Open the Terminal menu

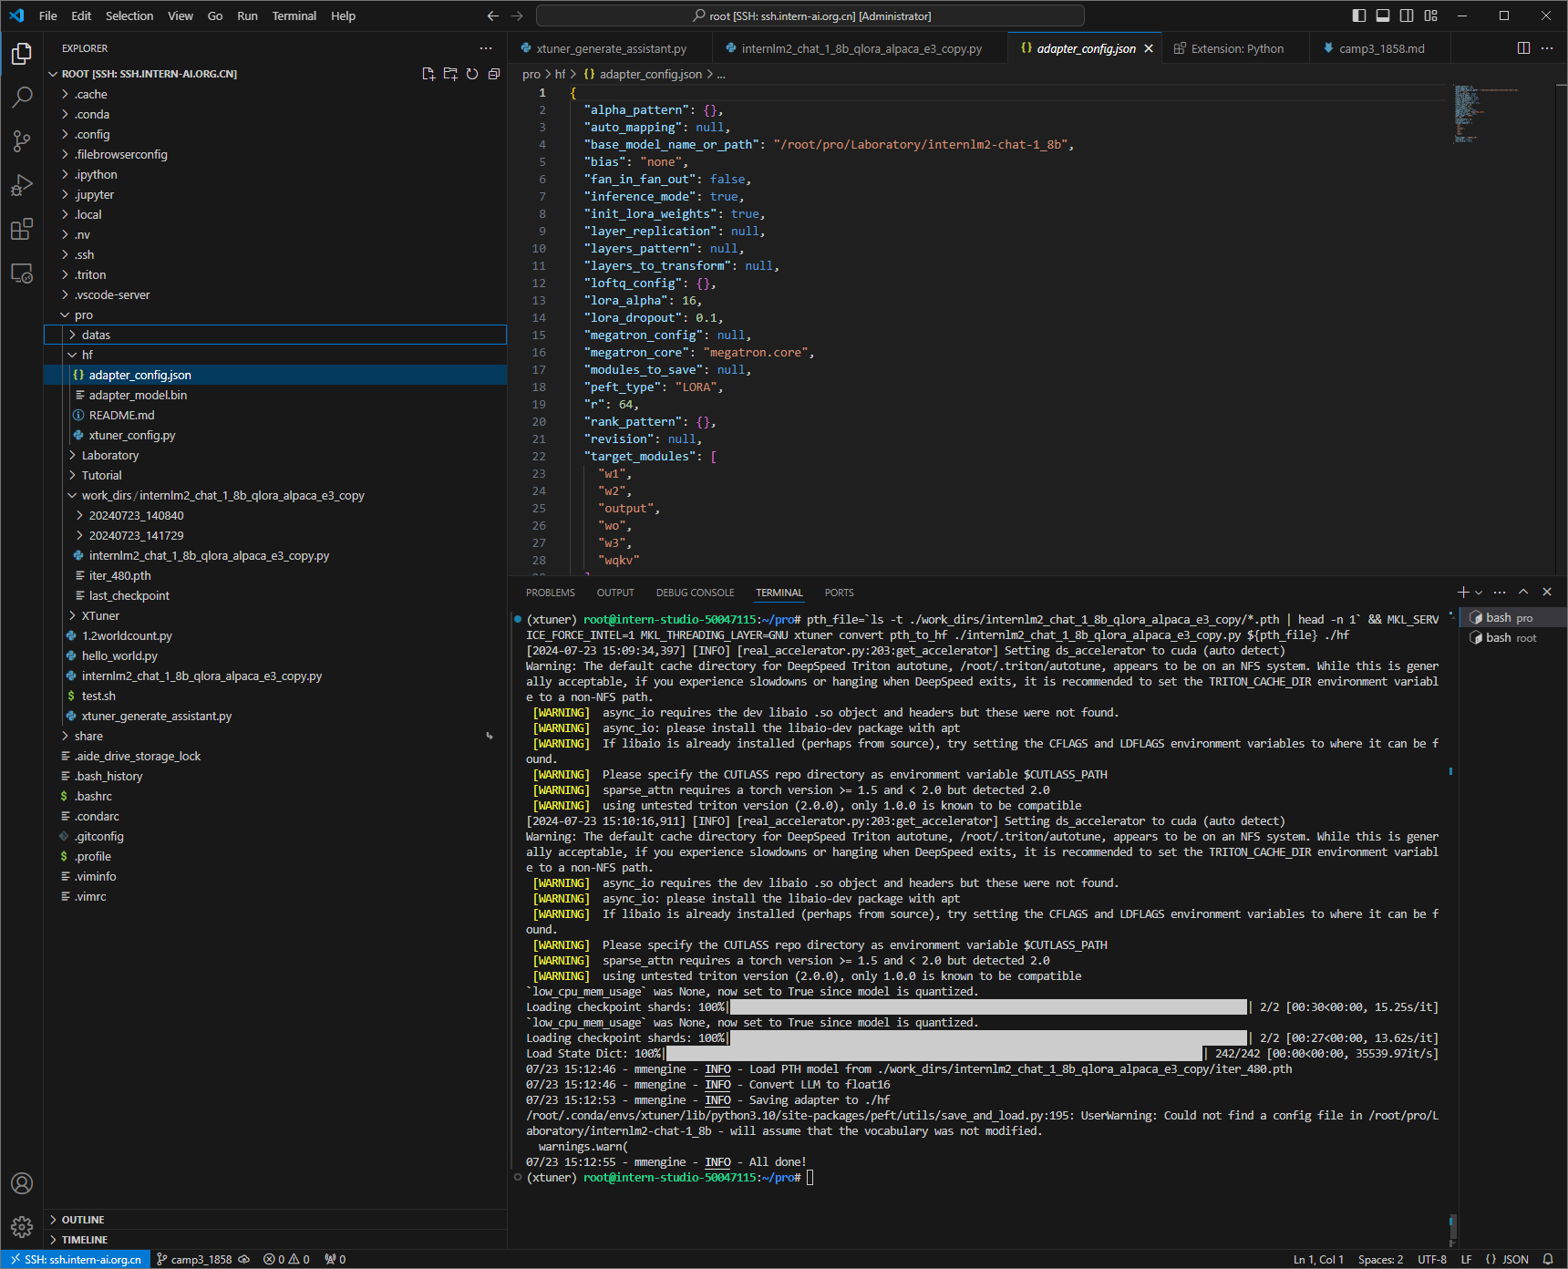[x=294, y=15]
